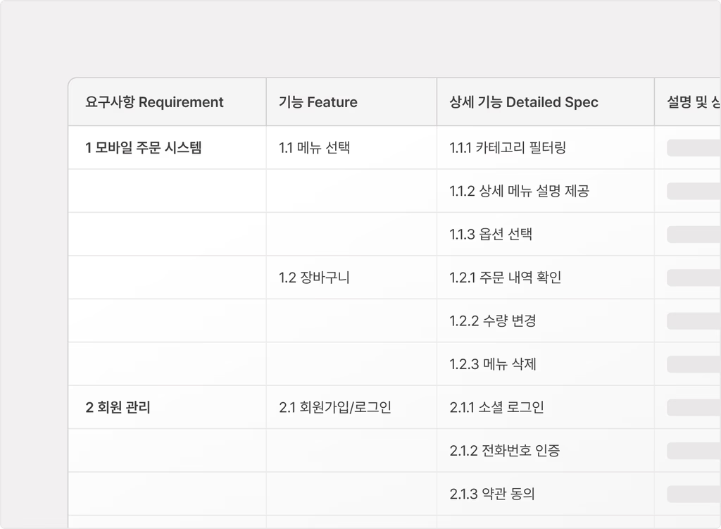Image resolution: width=721 pixels, height=529 pixels.
Task: Select the 1.2 장바구니 cell
Action: pos(351,278)
